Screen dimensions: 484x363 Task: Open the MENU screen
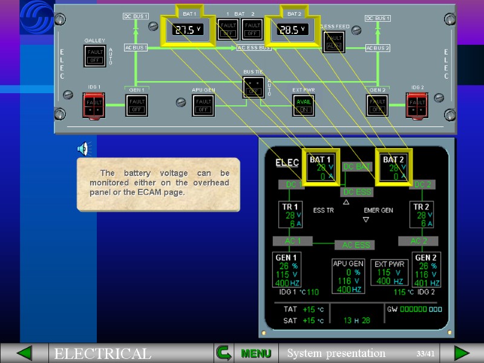255,353
